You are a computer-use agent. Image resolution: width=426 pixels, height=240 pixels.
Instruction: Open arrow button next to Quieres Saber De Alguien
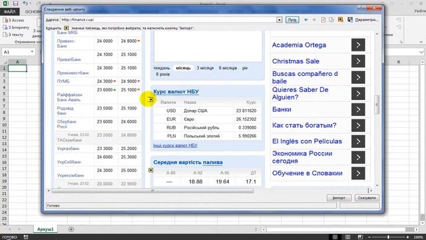click(x=358, y=93)
